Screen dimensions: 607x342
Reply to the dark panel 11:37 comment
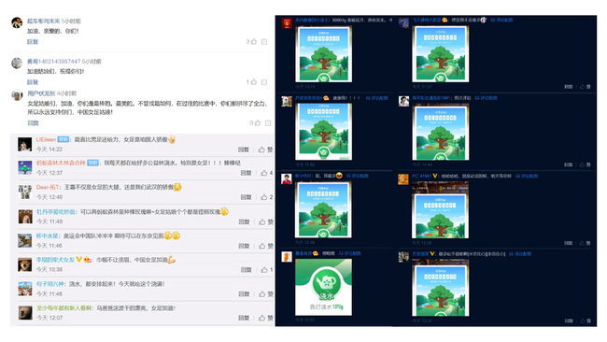pos(569,87)
